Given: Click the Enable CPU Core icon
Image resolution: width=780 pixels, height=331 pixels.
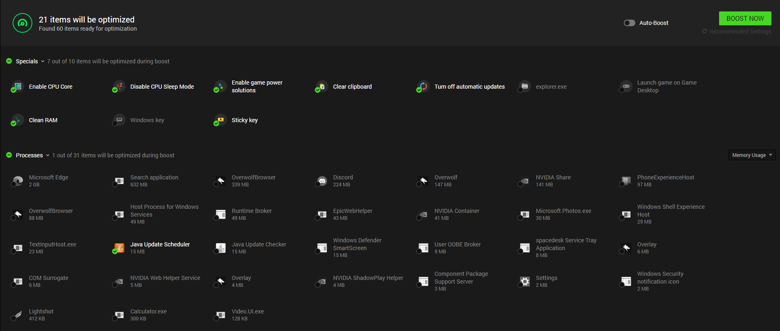Looking at the screenshot, I should tap(17, 87).
